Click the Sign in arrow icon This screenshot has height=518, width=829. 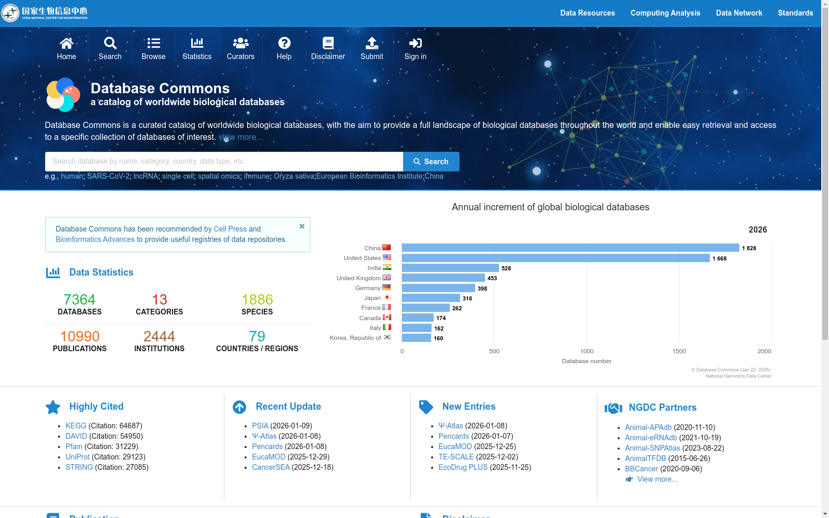(x=416, y=43)
